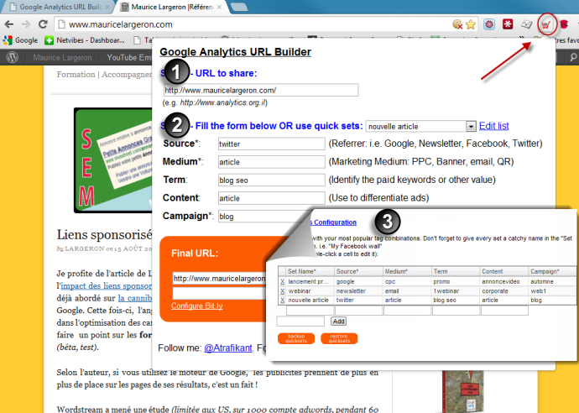Screen dimensions: 579x413
Task: Click the blocked-cookie icon in the address bar
Action: point(457,24)
